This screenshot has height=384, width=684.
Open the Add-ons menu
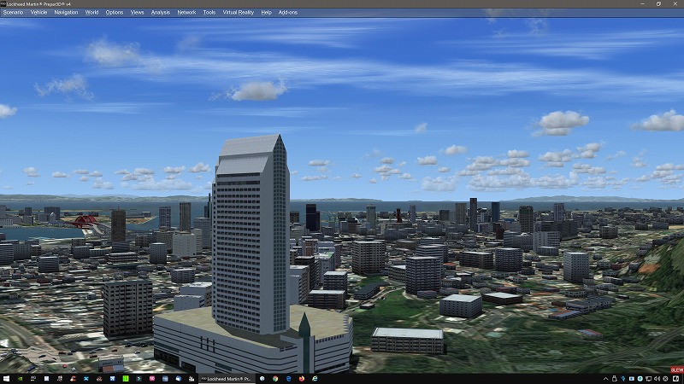click(x=288, y=12)
